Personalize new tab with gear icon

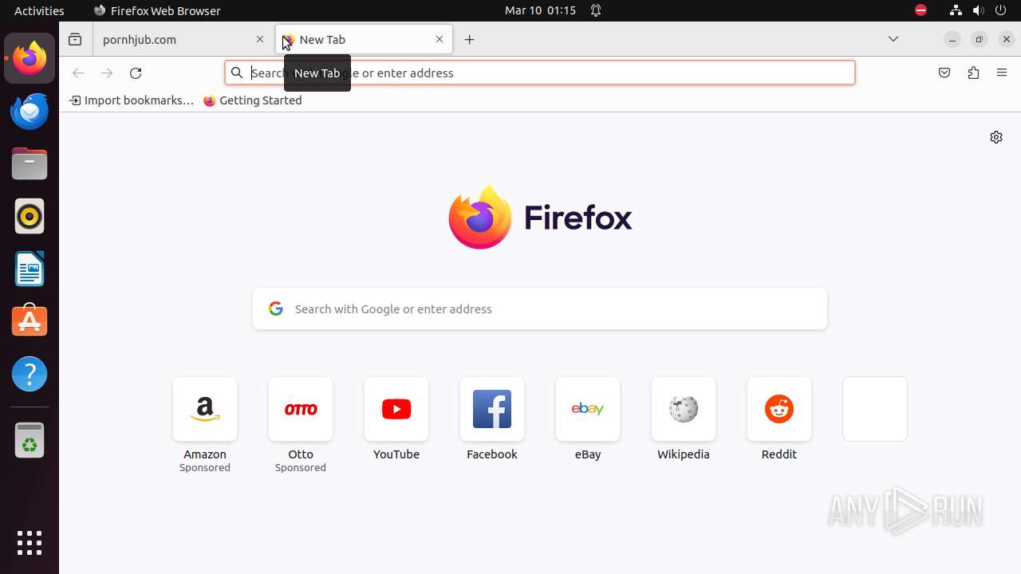pos(996,137)
